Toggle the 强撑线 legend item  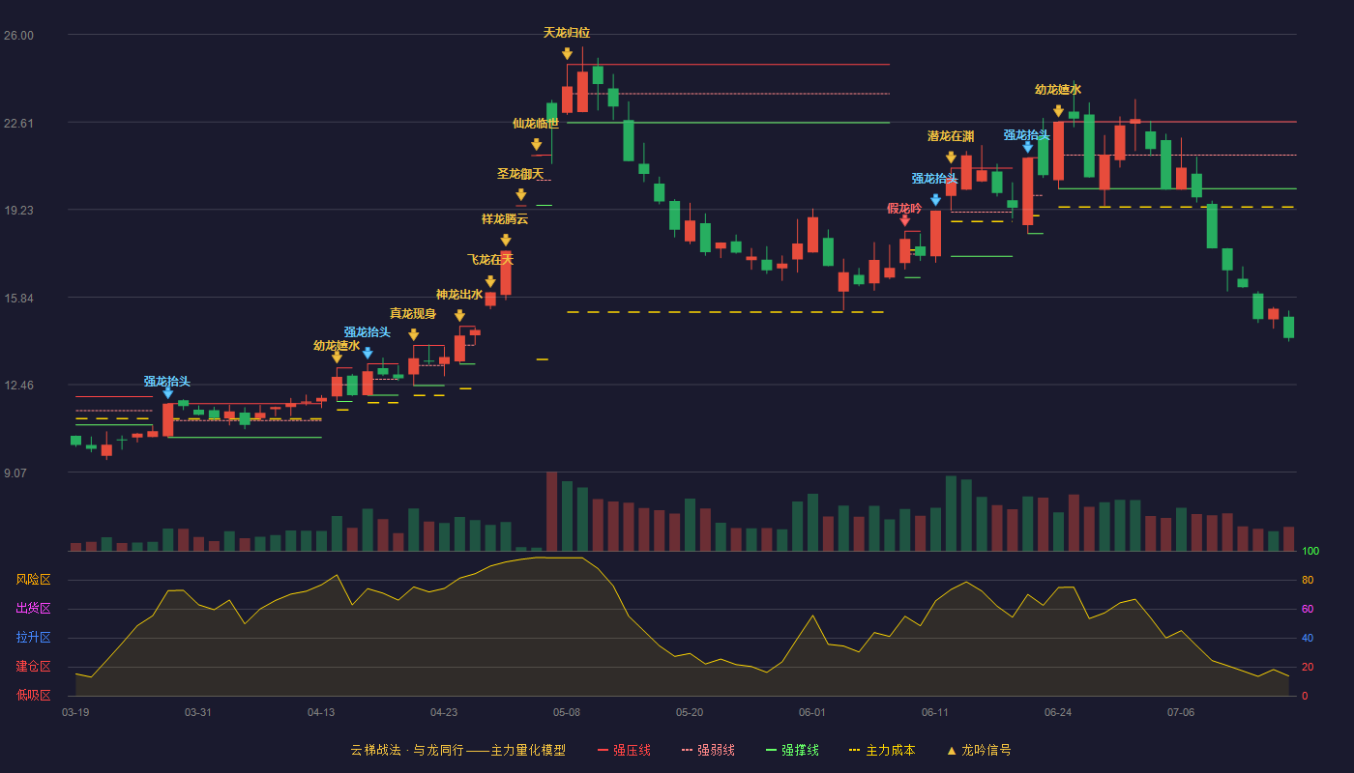tap(792, 750)
